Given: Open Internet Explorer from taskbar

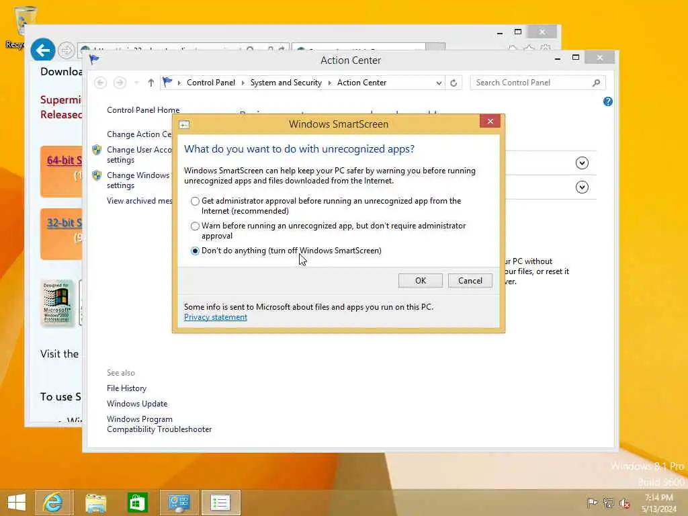Looking at the screenshot, I should [x=53, y=502].
